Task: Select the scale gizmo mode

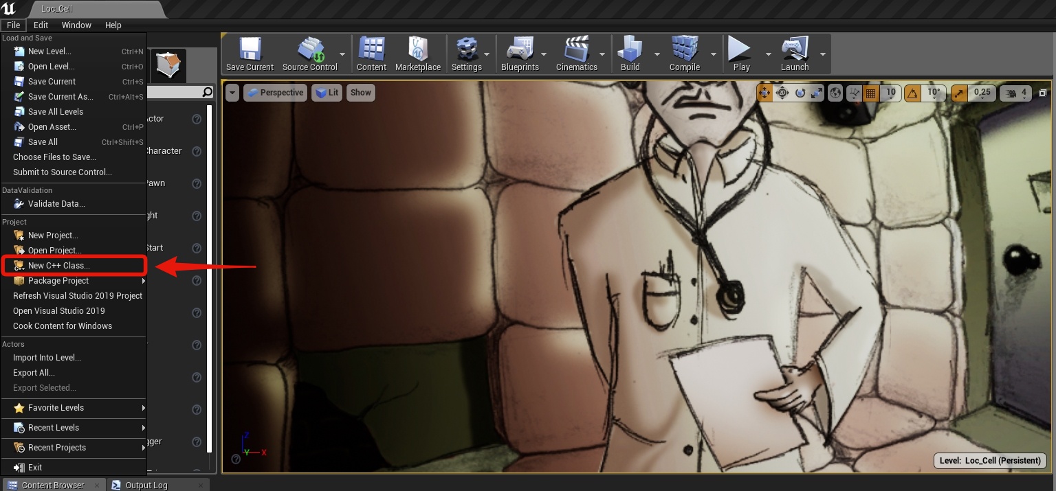Action: [x=817, y=93]
